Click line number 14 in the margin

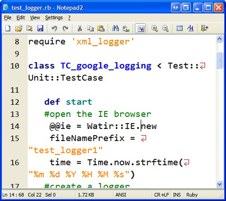coord(15,126)
